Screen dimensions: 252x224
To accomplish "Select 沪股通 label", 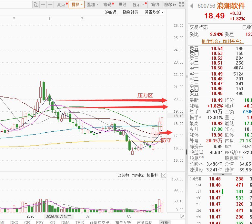I will 111,12.
